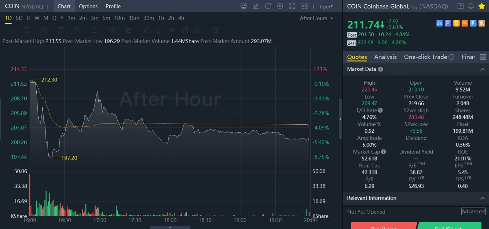Viewport: 489px width, 229px height.
Task: Toggle magnet snap mode
Action: pos(185,30)
